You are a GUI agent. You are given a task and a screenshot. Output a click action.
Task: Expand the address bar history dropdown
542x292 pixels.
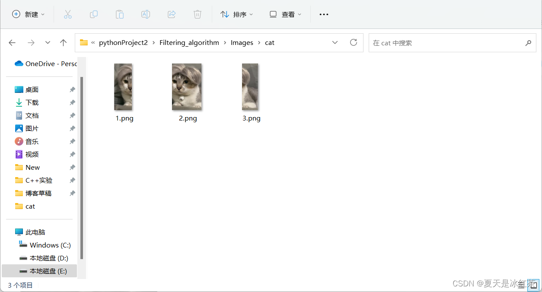click(335, 43)
